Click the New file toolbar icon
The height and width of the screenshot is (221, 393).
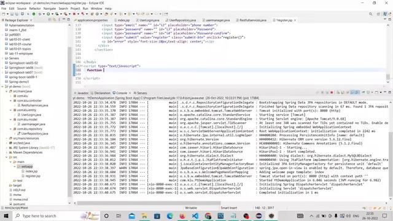click(x=4, y=14)
